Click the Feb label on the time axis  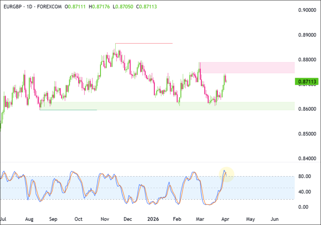tap(177, 219)
